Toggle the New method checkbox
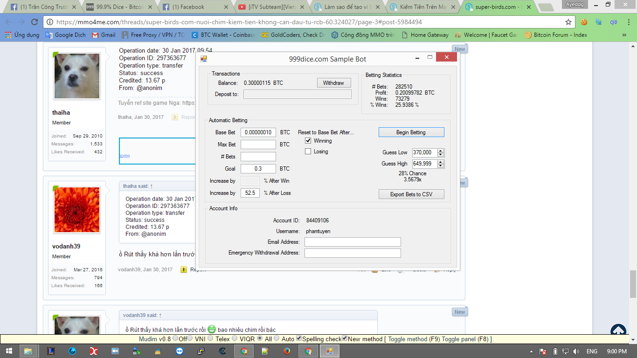 pos(345,338)
